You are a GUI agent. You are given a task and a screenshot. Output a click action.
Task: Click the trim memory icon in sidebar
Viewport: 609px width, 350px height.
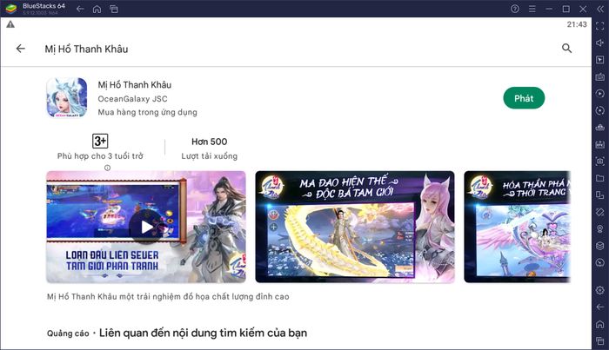[x=600, y=128]
